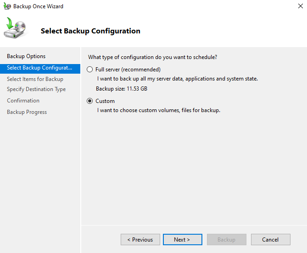Click the Next button
This screenshot has height=253, width=307.
(x=183, y=240)
